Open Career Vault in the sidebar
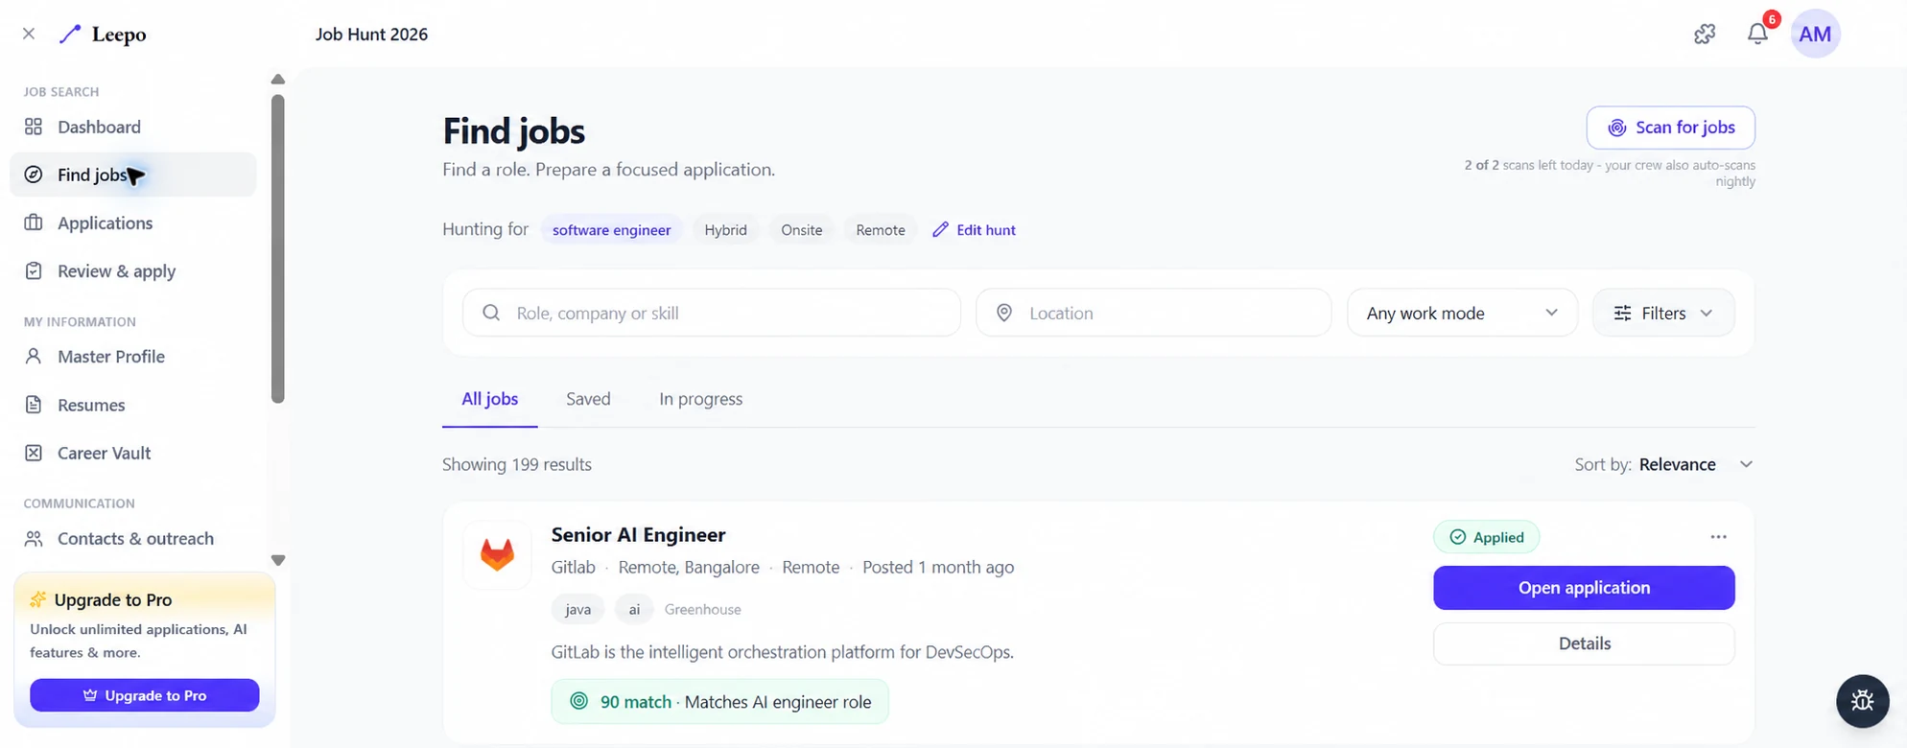 [x=133, y=453]
